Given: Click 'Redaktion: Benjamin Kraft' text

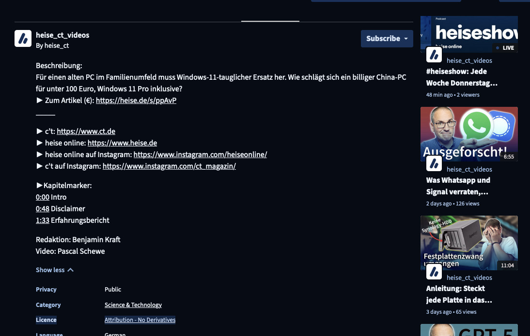Looking at the screenshot, I should point(78,239).
